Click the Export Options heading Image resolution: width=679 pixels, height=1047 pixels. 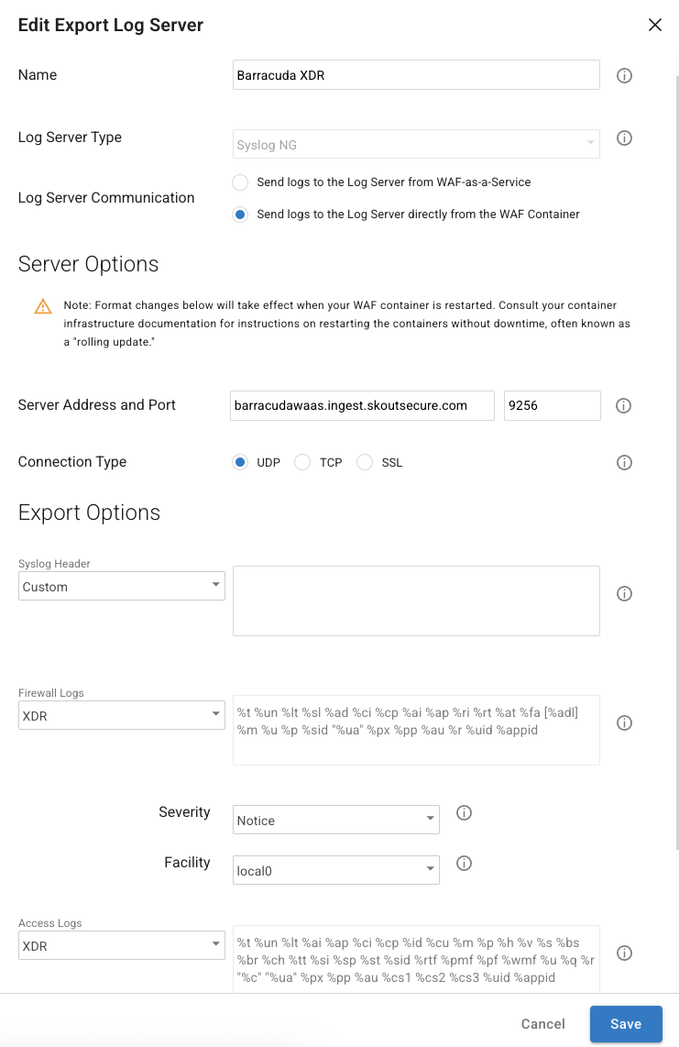[89, 512]
